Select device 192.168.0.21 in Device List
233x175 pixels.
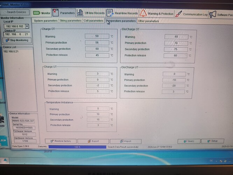(x=11, y=51)
